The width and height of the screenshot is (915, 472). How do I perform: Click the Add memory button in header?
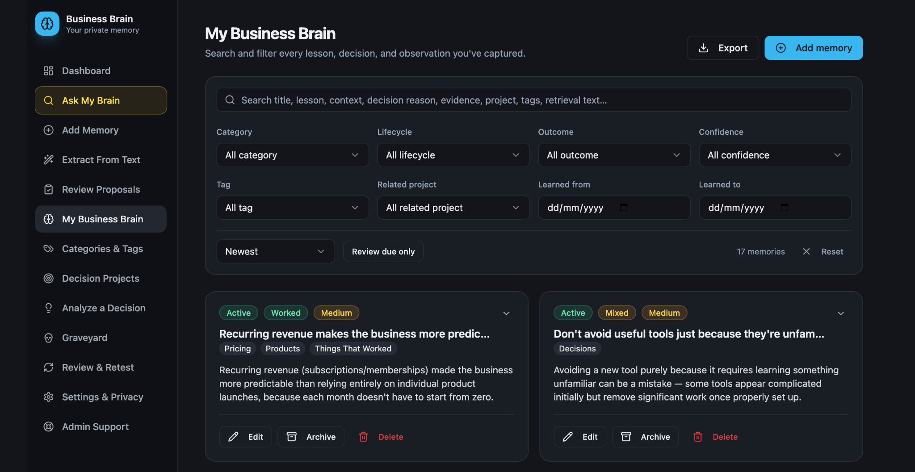[x=814, y=48]
